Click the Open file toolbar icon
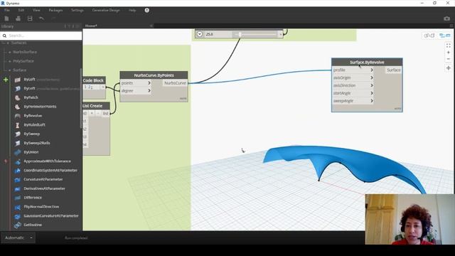The width and height of the screenshot is (455, 256). 18,18
